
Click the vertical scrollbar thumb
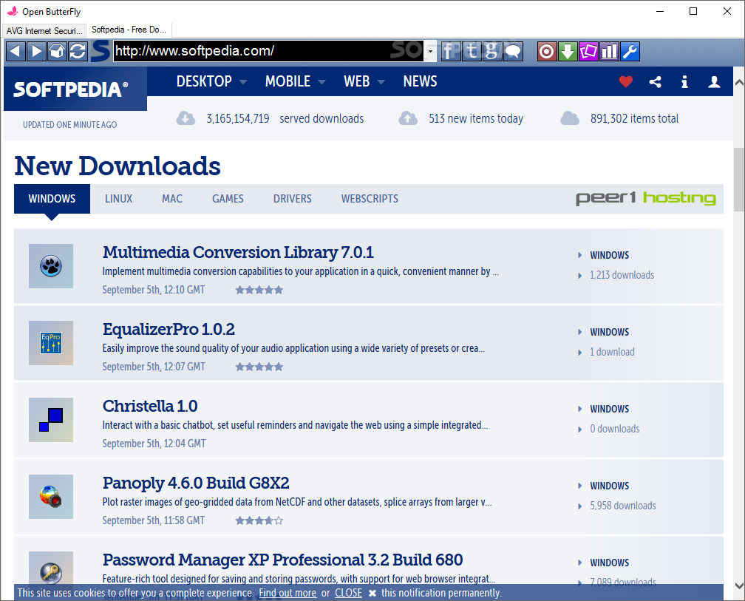739,179
